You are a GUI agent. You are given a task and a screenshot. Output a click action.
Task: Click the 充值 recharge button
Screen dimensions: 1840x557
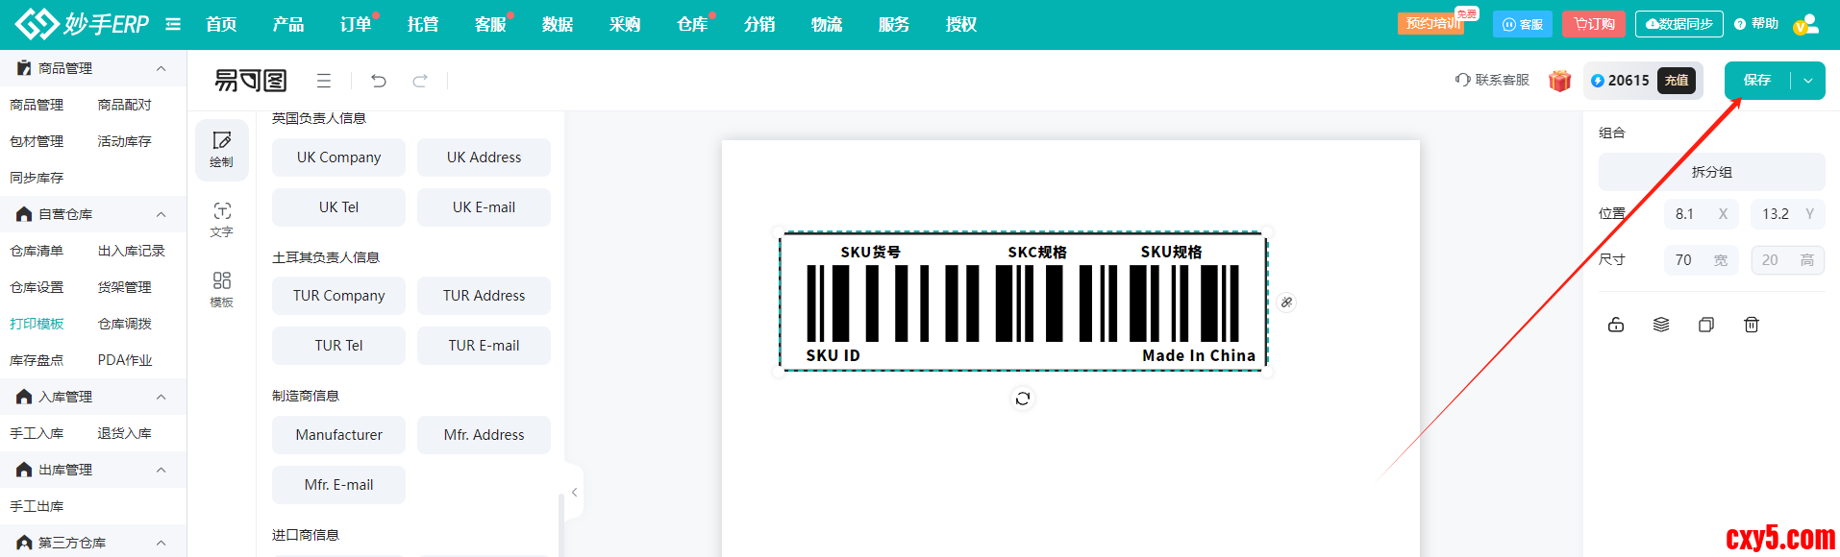1677,81
